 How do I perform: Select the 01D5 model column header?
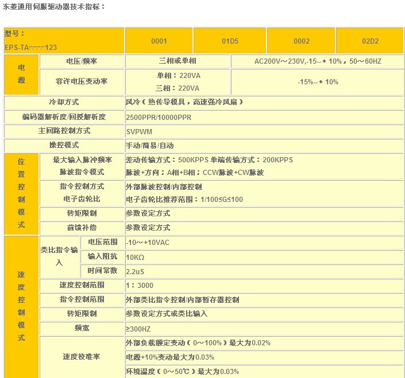point(230,41)
